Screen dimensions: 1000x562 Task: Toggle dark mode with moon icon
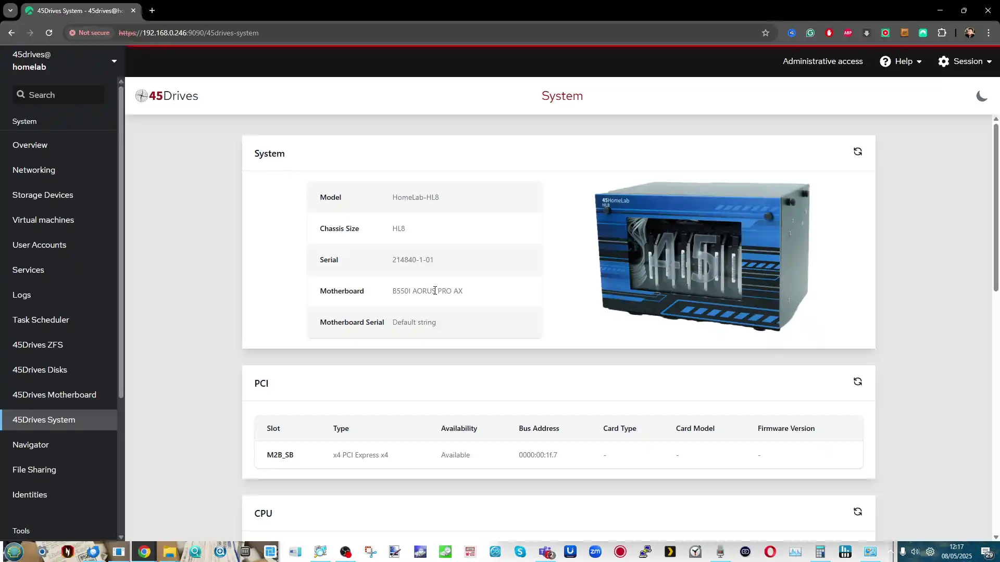tap(981, 96)
